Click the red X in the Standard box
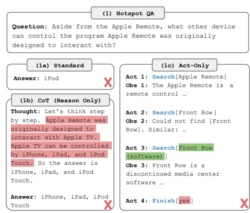 pyautogui.click(x=108, y=82)
